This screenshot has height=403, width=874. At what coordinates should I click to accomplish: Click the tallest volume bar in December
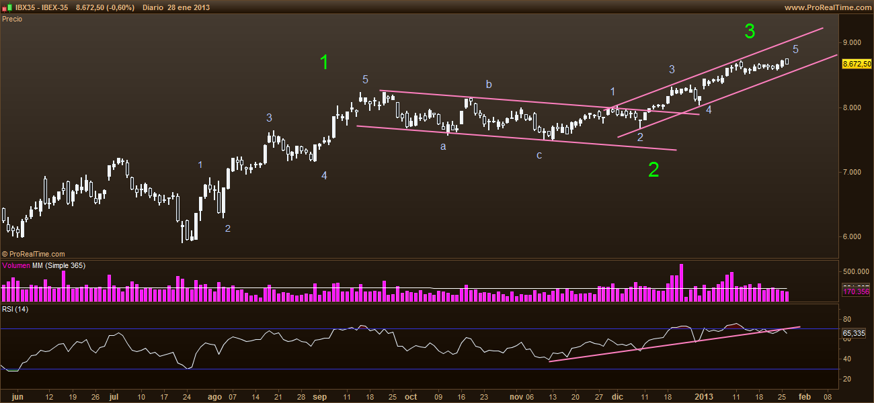tap(681, 283)
